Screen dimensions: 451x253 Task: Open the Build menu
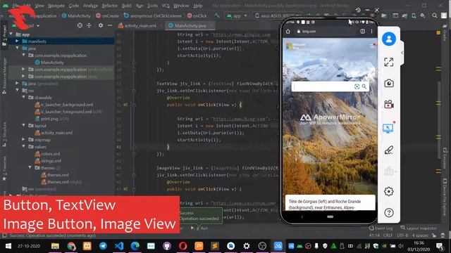127,6
